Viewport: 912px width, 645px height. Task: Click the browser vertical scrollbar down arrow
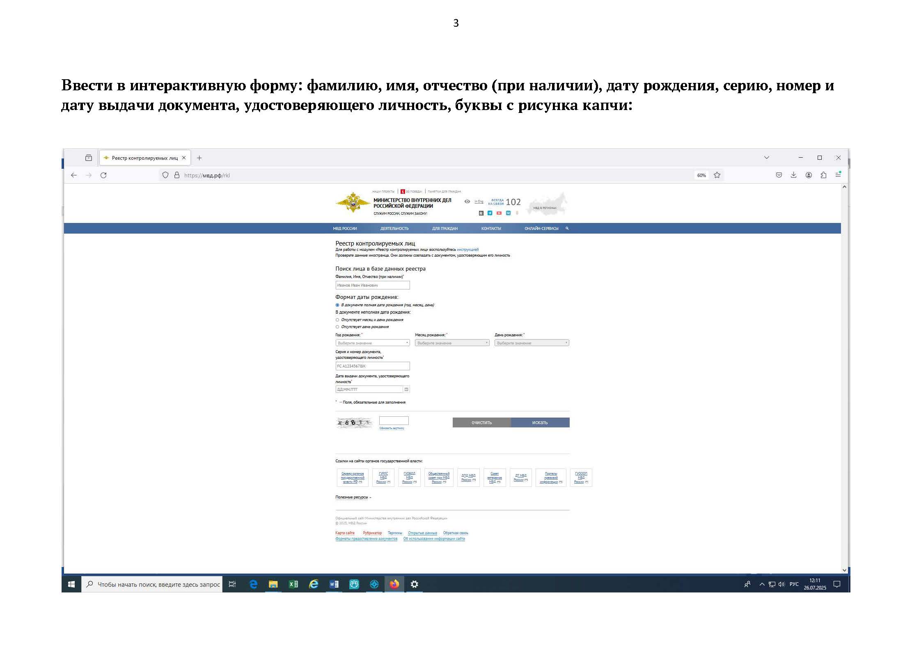pos(844,570)
